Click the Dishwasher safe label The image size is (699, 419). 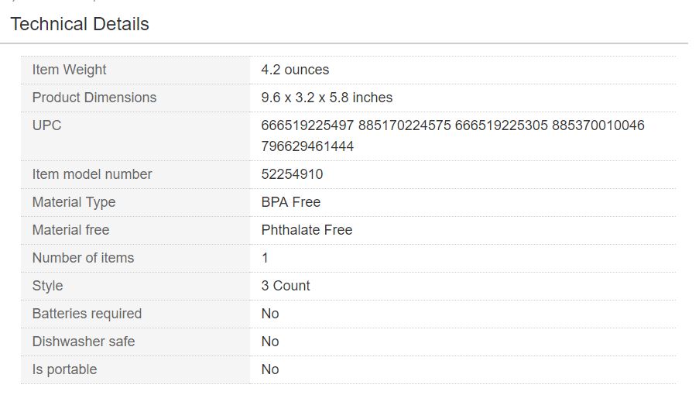point(83,342)
